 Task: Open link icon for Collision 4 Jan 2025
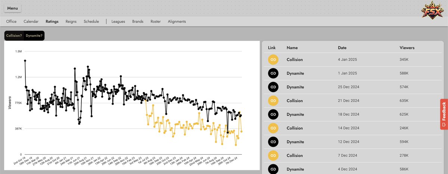tap(273, 60)
